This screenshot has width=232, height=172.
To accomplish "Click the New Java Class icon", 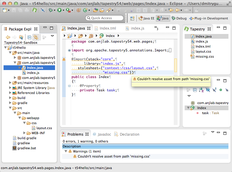I will coord(85,10).
